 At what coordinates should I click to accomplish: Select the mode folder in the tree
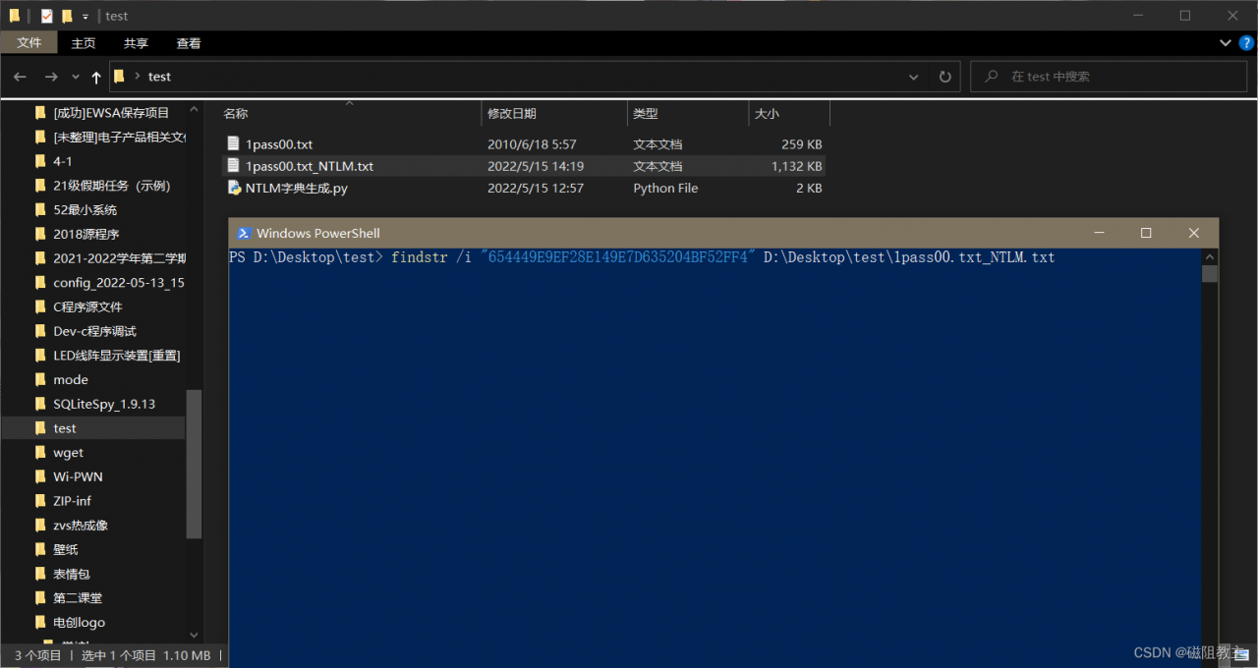pyautogui.click(x=71, y=379)
